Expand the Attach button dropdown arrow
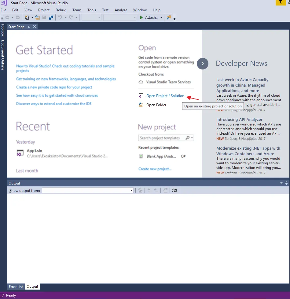The width and height of the screenshot is (290, 299). point(161,17)
